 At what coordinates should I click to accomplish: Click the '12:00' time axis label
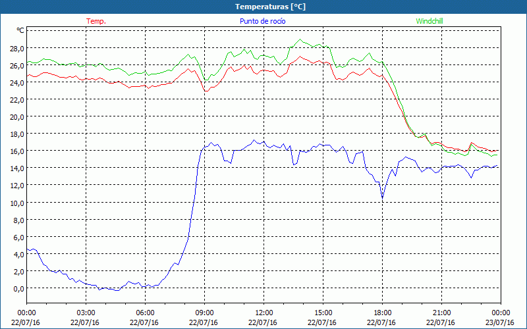[264, 313]
